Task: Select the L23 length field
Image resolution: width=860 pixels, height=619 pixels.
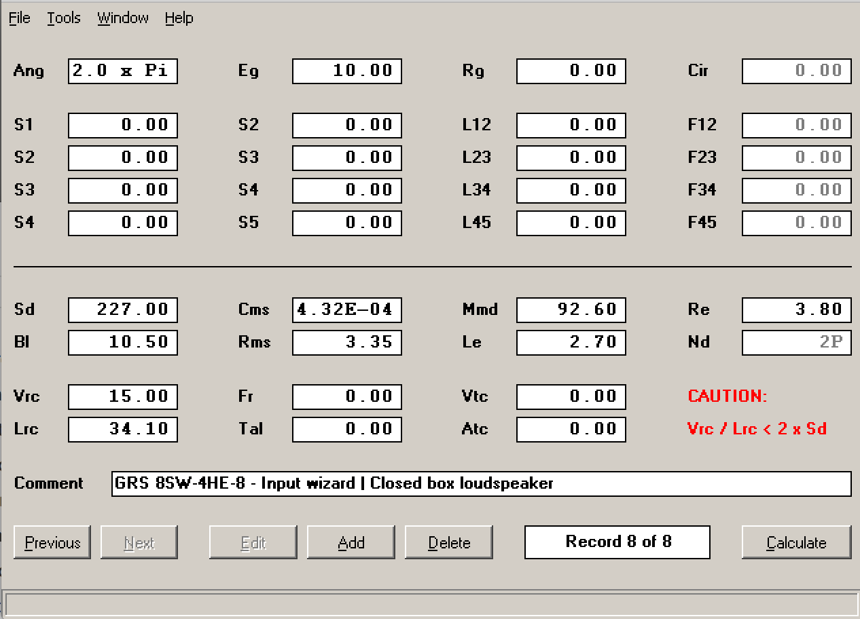Action: coord(571,158)
